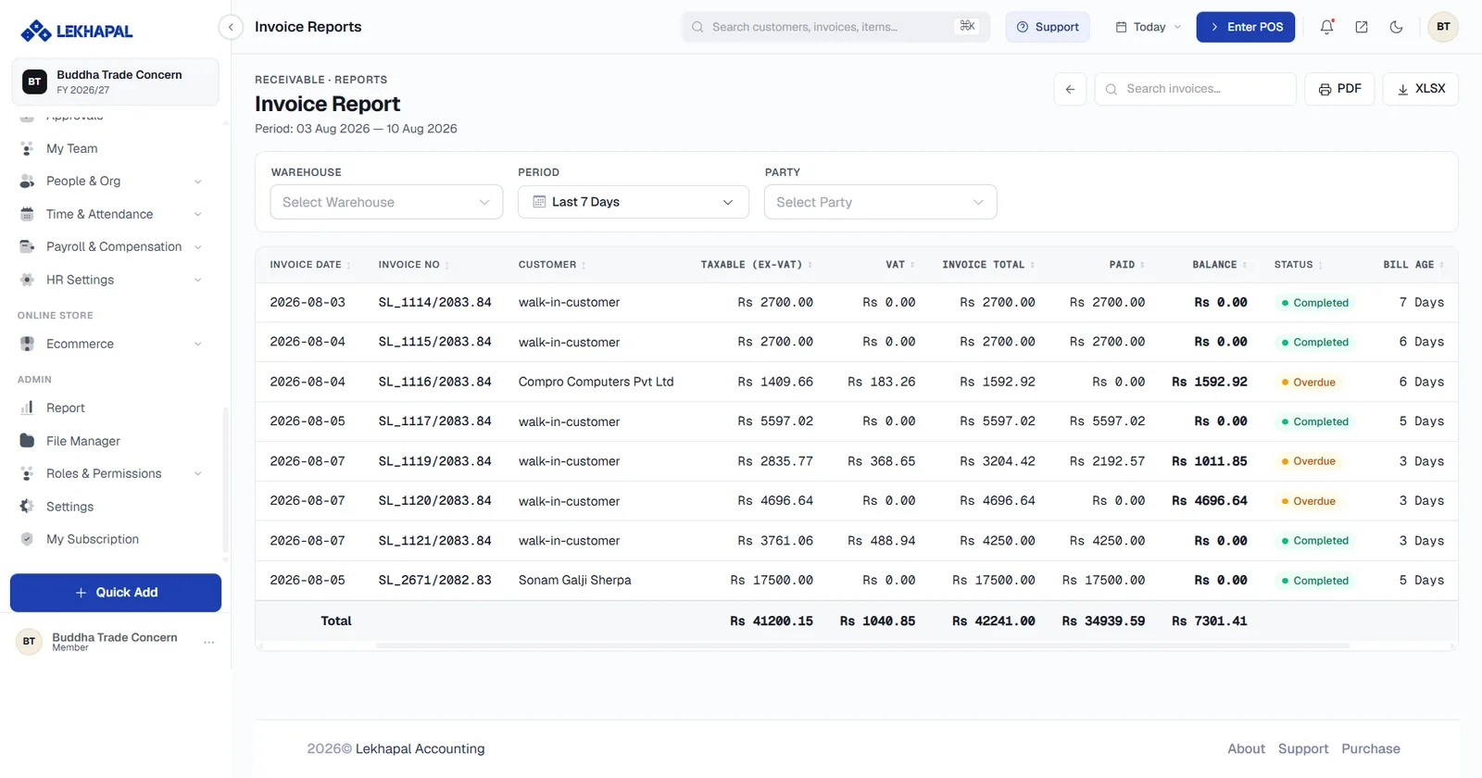
Task: Open the Purchase footer link
Action: 1371,748
